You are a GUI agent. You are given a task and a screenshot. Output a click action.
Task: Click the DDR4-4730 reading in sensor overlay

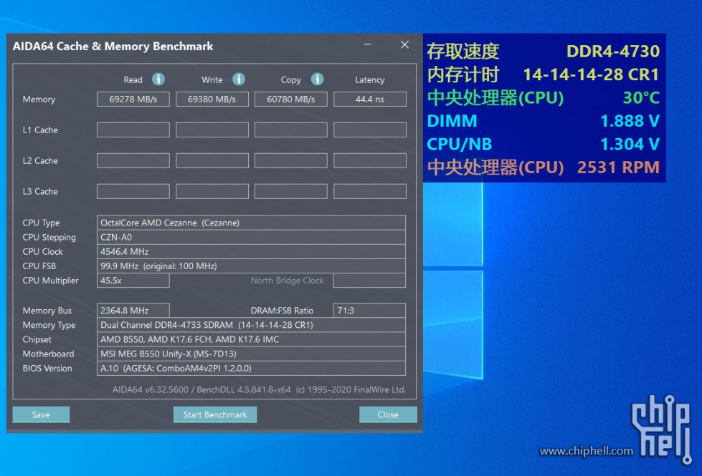pos(613,51)
